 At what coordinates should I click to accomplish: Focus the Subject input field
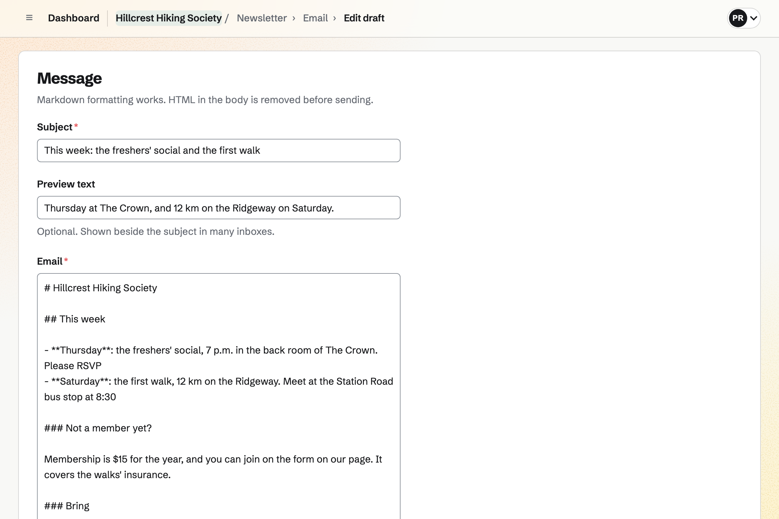218,151
